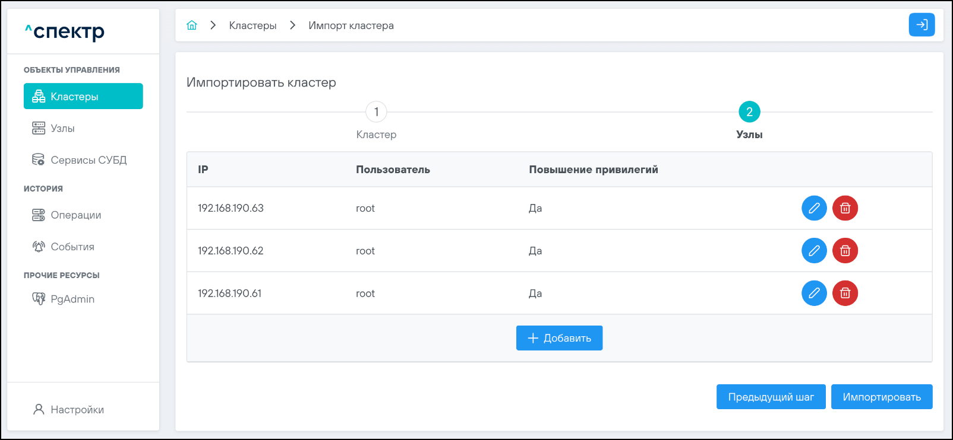Click the Импортировать button
The height and width of the screenshot is (440, 953).
coord(881,397)
